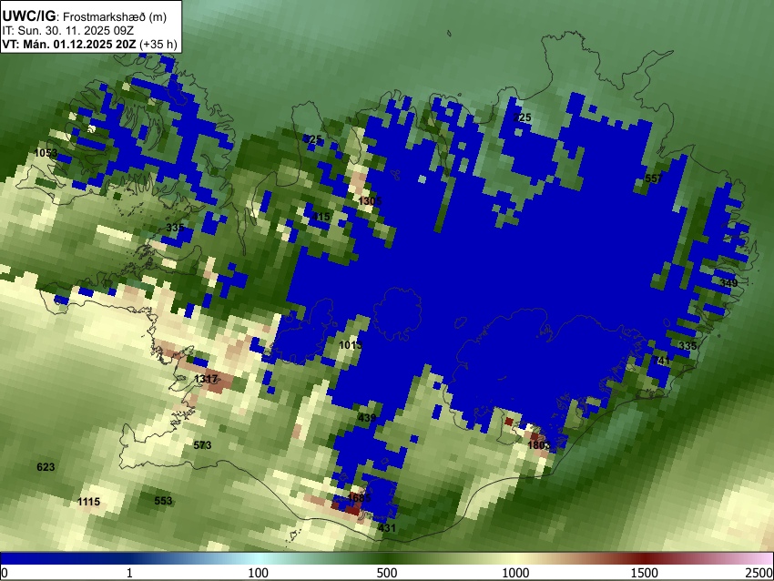This screenshot has height=581, width=774.
Task: Click the map value label 553
Action: [163, 501]
